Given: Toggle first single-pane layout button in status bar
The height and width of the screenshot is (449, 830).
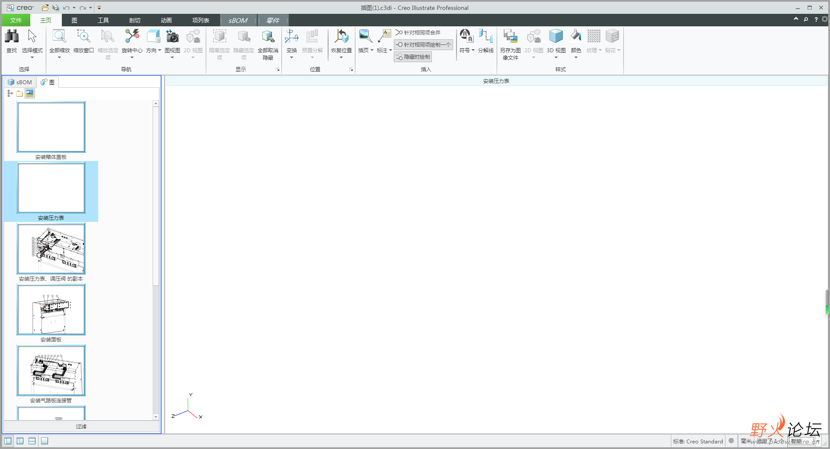Looking at the screenshot, I should tap(8, 441).
